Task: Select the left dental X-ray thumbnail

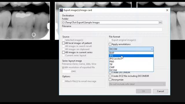Action: point(25,21)
